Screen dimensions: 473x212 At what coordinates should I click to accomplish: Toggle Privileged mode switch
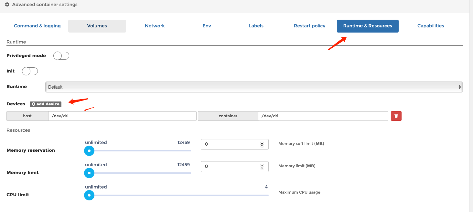[x=61, y=56]
